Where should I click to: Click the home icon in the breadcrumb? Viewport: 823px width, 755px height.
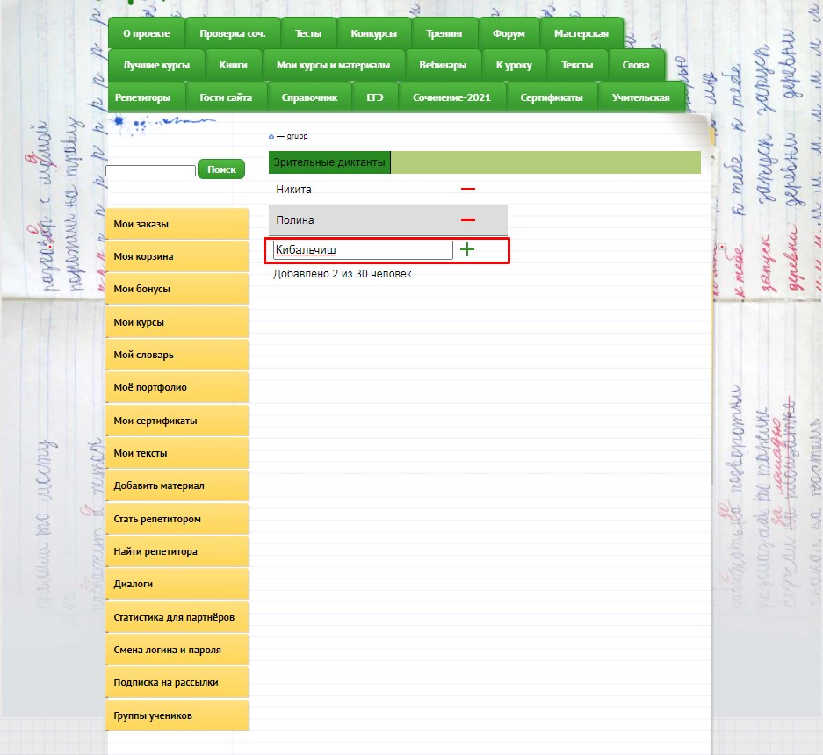271,137
